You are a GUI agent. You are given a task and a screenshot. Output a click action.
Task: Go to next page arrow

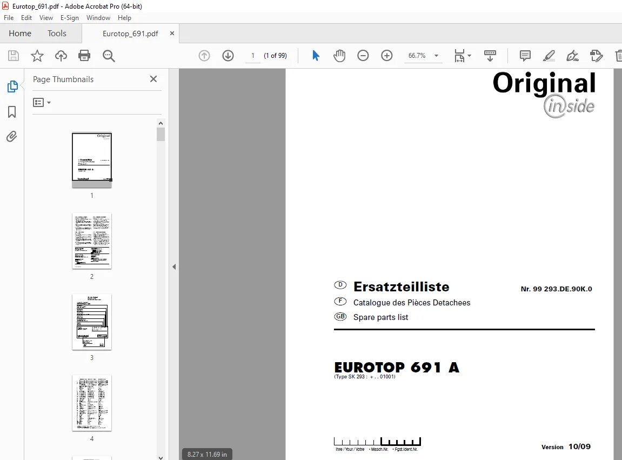[x=228, y=56]
